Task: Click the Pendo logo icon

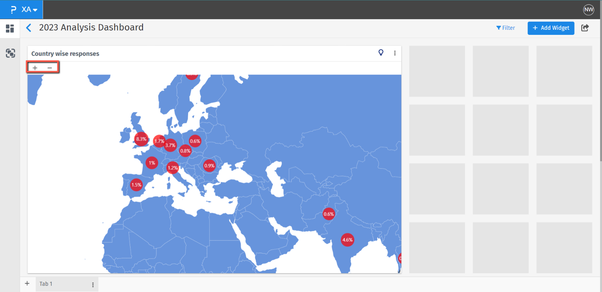Action: 14,10
